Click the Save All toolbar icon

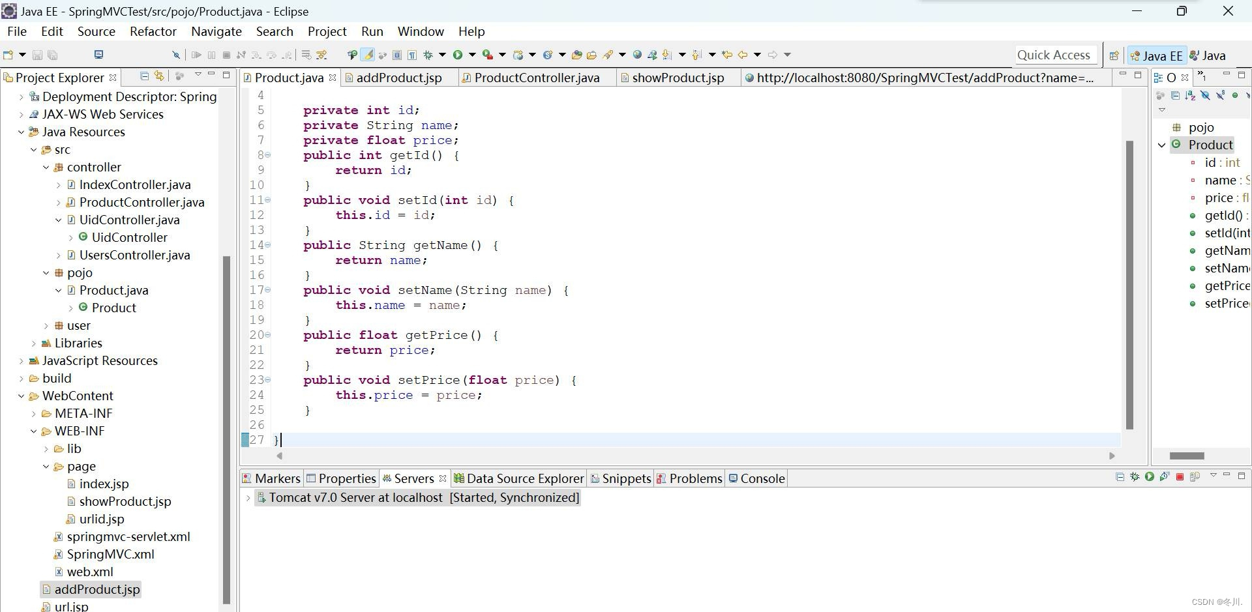53,55
